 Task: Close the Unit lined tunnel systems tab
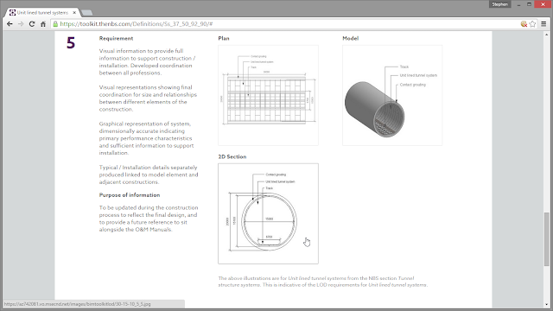click(74, 12)
